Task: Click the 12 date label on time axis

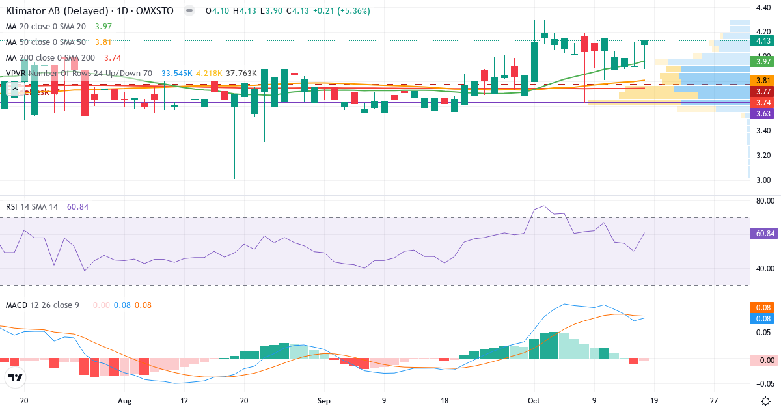Action: (x=184, y=401)
